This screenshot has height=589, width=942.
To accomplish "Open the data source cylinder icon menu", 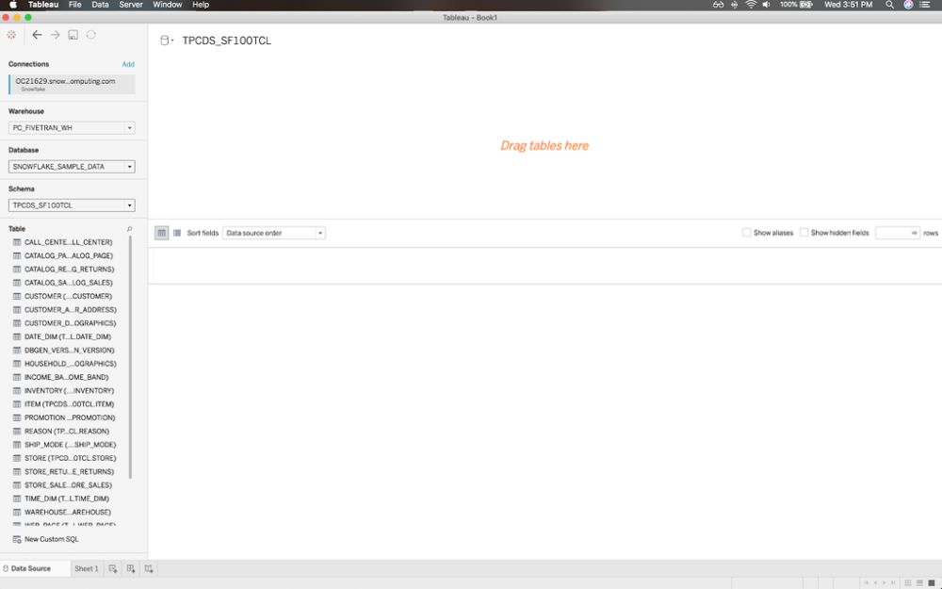I will (167, 41).
